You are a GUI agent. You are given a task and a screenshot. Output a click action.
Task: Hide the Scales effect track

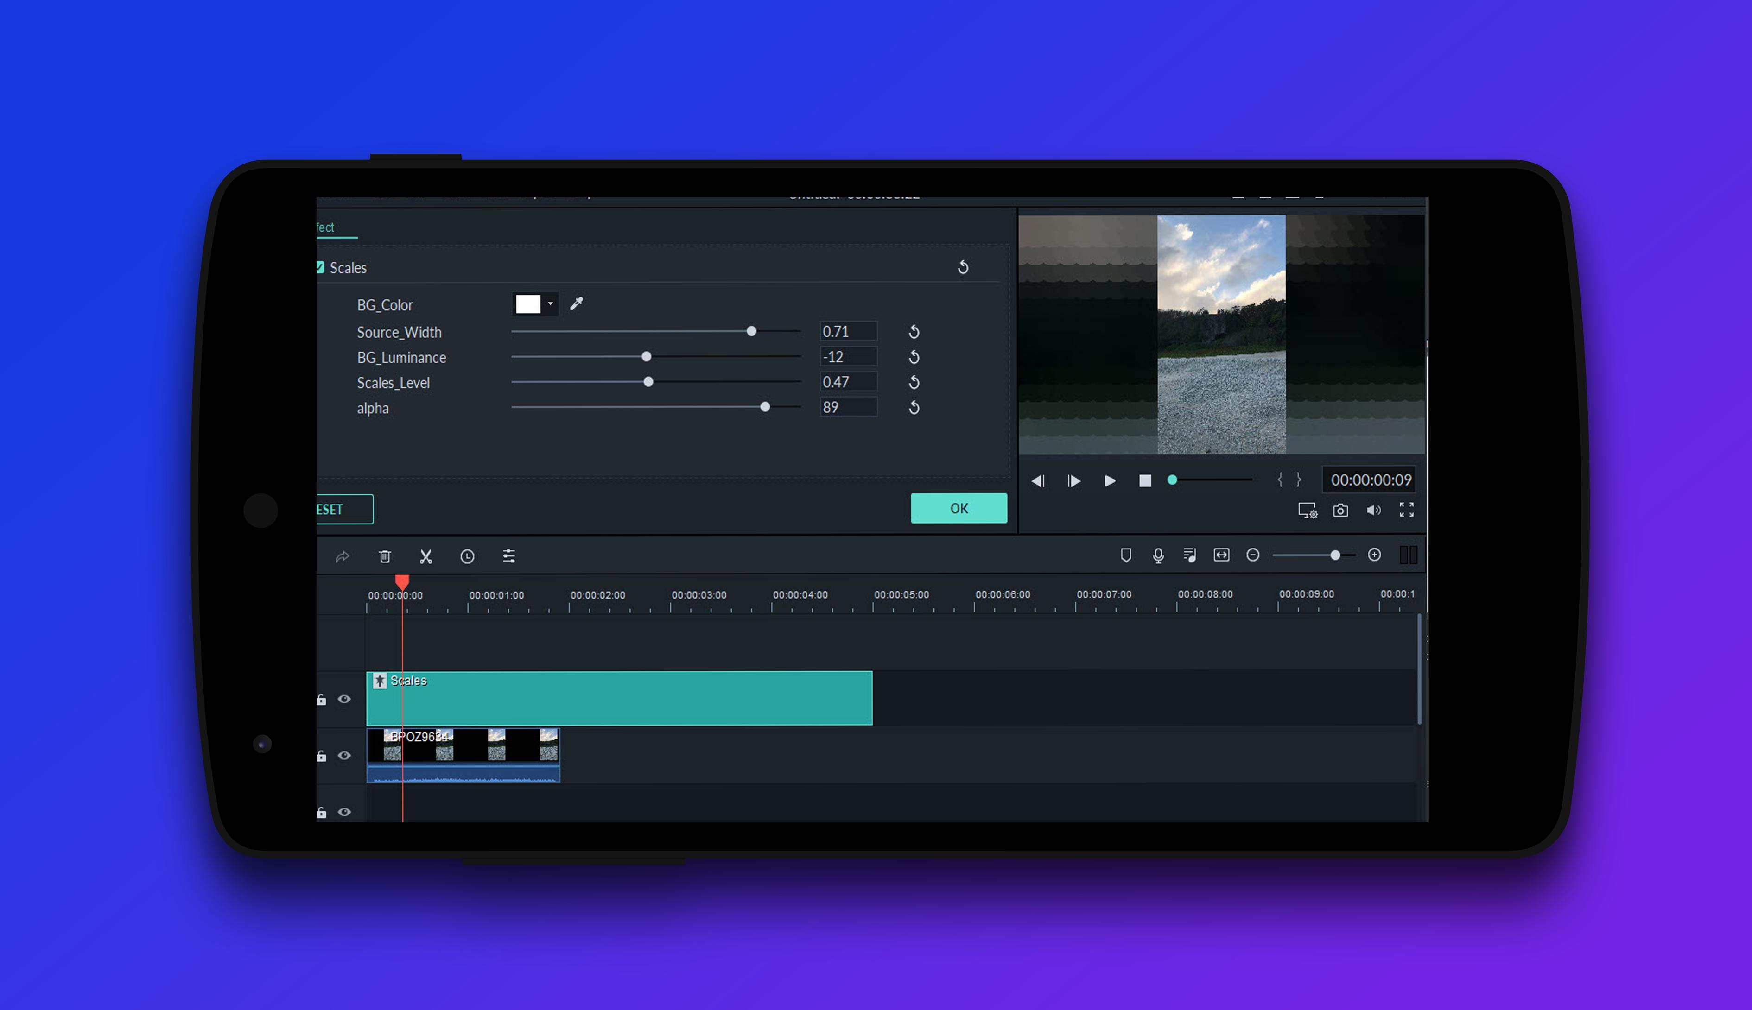344,699
